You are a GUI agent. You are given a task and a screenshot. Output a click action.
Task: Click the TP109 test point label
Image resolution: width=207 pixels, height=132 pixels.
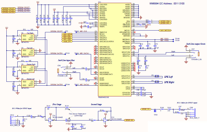(x=177, y=40)
